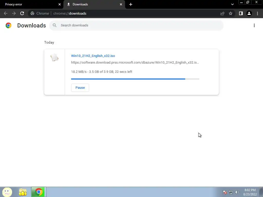Screen dimensions: 263x197
Task: Click the download progress bar
Action: (x=135, y=79)
